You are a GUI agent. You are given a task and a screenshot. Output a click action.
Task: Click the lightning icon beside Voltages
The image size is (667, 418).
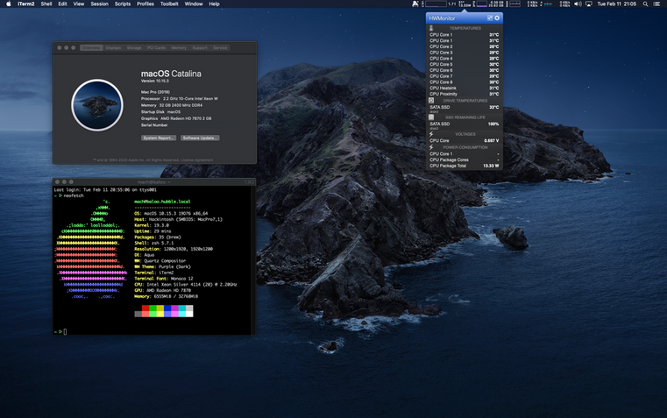tap(431, 134)
